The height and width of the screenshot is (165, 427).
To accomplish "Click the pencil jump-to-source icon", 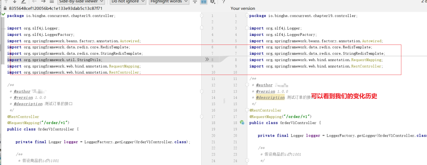I will [24, 1].
